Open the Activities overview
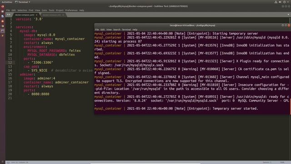Image resolution: width=291 pixels, height=164 pixels. point(7,2)
